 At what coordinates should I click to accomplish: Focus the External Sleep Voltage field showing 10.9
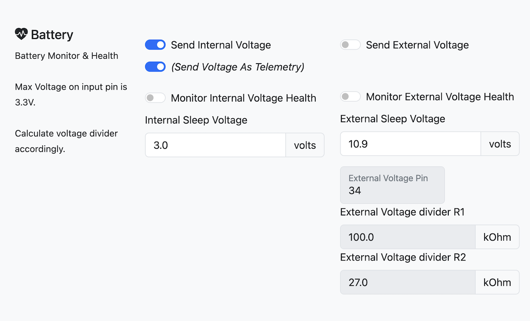[x=410, y=144]
